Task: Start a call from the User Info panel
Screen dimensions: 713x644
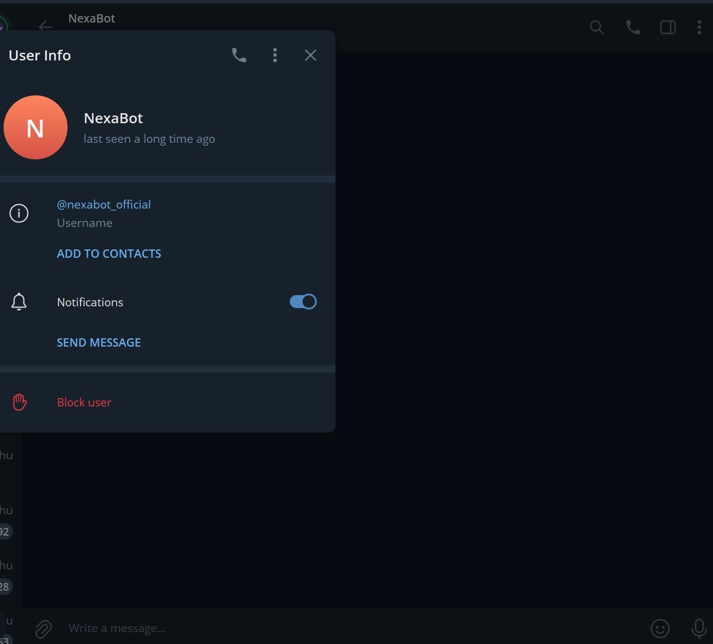Action: (239, 55)
